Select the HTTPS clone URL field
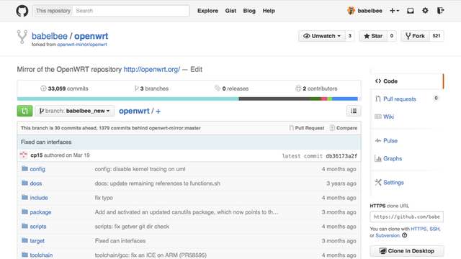 pos(406,217)
